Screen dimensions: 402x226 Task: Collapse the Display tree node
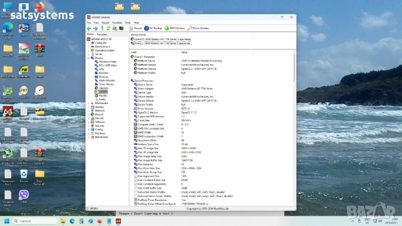point(88,58)
